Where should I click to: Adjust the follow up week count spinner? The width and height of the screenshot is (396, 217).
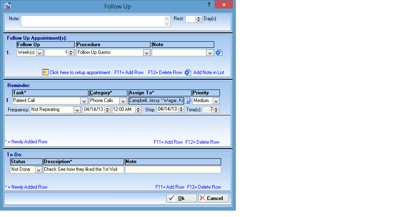coord(71,53)
